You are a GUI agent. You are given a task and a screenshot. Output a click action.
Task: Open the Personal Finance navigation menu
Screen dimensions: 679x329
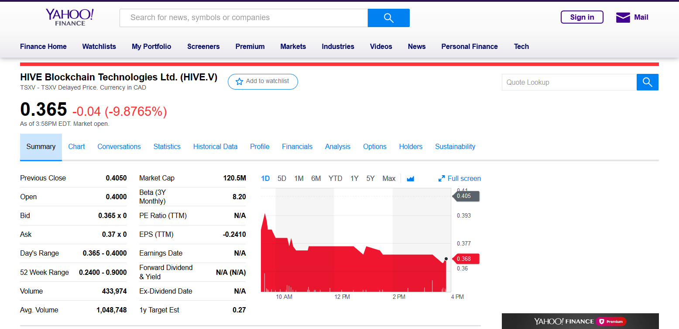pyautogui.click(x=469, y=46)
